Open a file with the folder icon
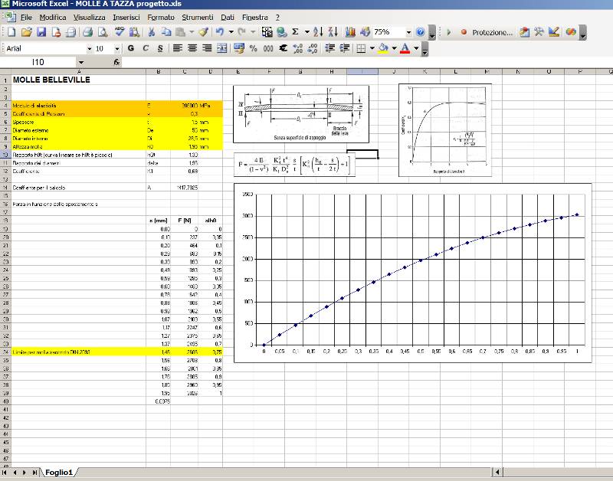 (27, 32)
